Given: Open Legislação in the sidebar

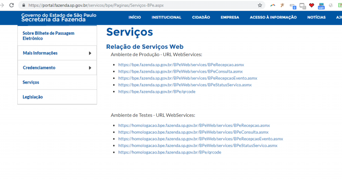Looking at the screenshot, I should point(57,97).
